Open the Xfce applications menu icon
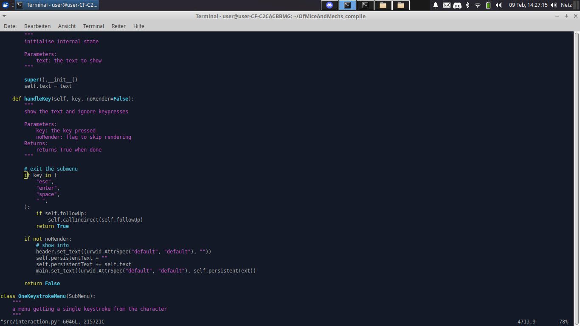The image size is (580, 326). 6,5
